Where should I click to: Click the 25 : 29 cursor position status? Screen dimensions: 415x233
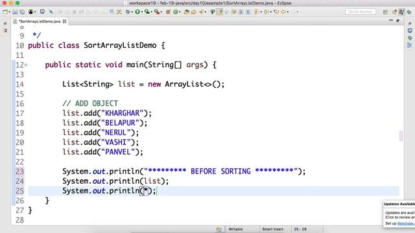300,229
